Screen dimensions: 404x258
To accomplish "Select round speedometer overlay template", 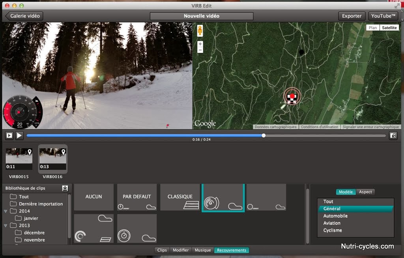I will [x=137, y=228].
